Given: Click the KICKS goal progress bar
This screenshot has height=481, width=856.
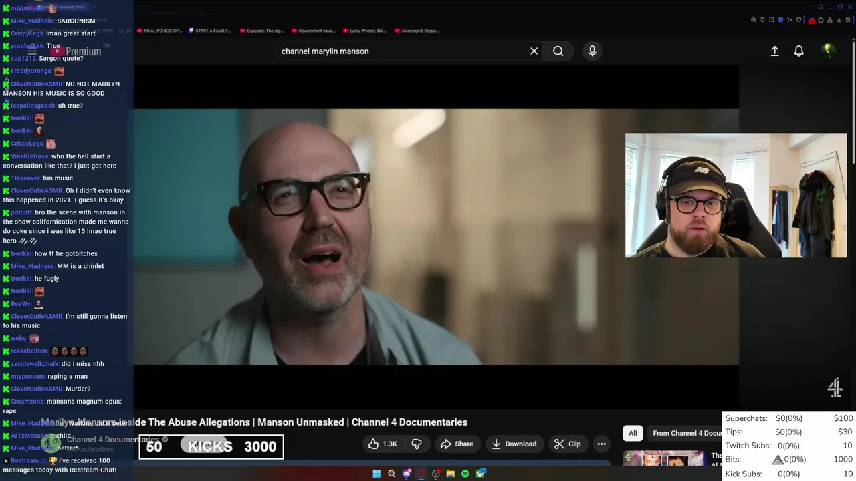Looking at the screenshot, I should [x=211, y=447].
